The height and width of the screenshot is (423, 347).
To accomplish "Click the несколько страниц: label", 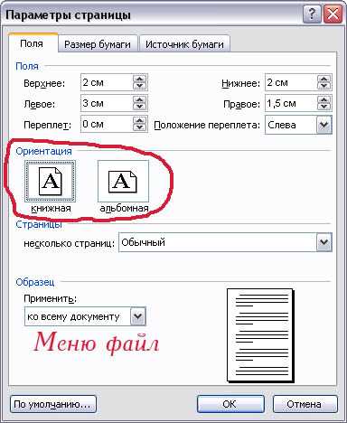I will coord(70,243).
